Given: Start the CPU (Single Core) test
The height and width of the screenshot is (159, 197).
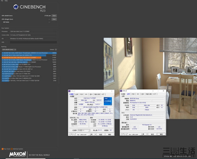Looking at the screenshot, I should (x=54, y=19).
